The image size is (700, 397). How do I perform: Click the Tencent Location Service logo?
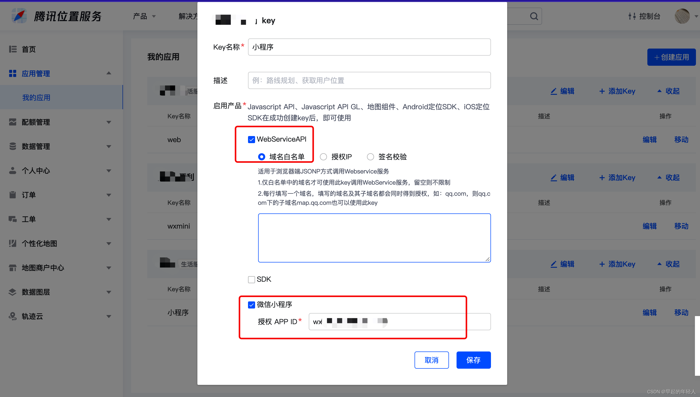point(57,16)
